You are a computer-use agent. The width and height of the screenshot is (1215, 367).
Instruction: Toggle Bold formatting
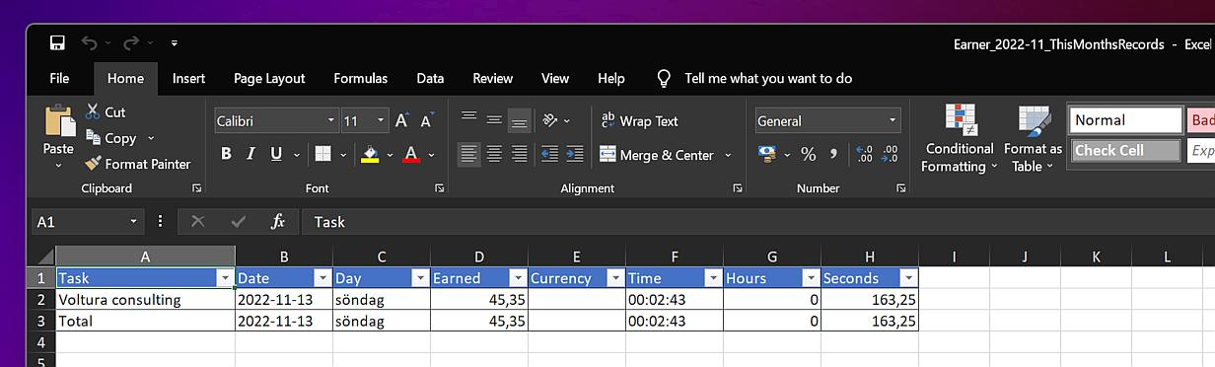coord(226,154)
